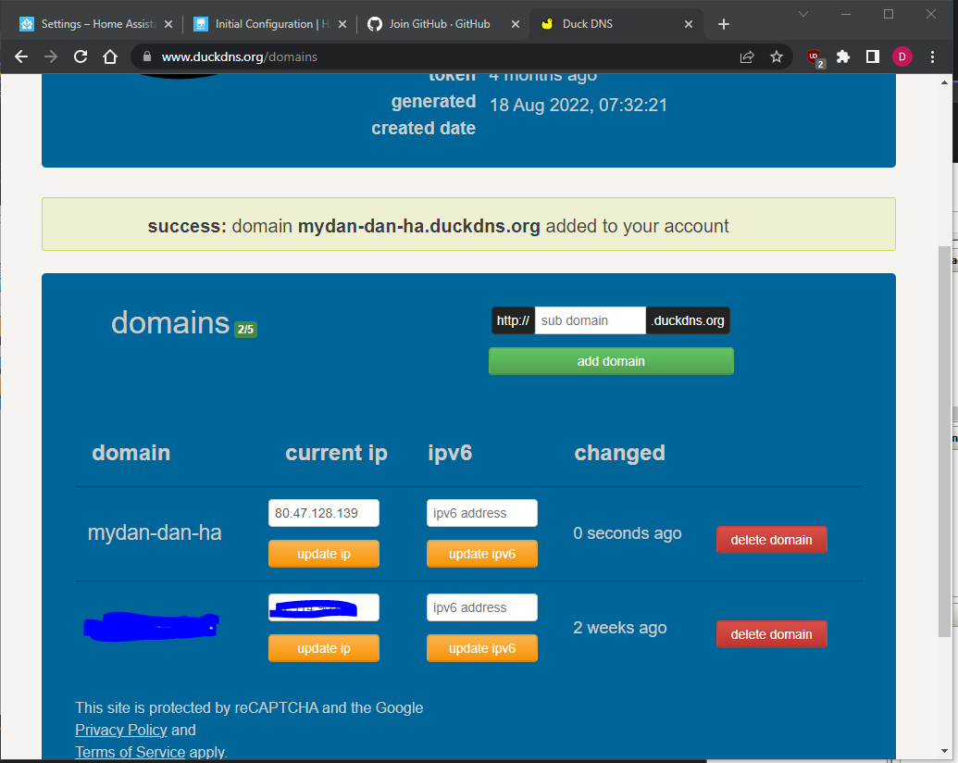Close the Initial Configuration tab
The width and height of the screenshot is (958, 763).
(x=342, y=24)
